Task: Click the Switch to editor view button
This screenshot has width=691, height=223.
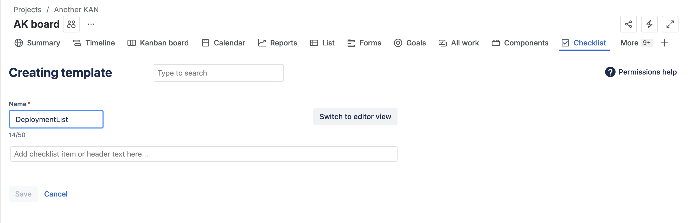Action: pyautogui.click(x=355, y=117)
